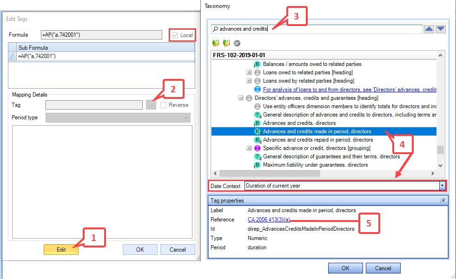Viewport: 456px width, 279px height.
Task: Click the Formula input field
Action: coord(101,35)
